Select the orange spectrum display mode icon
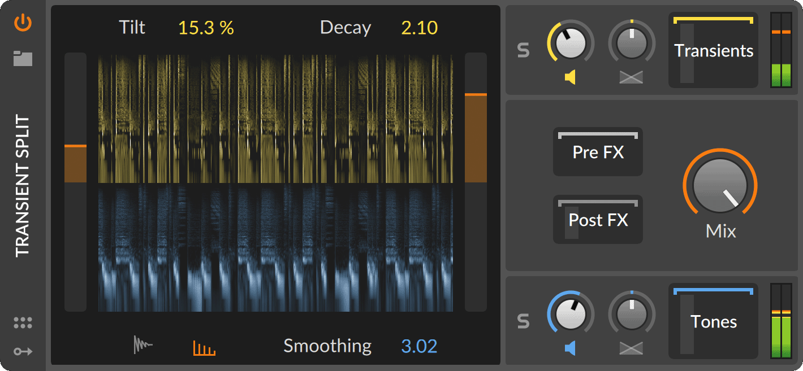Image resolution: width=803 pixels, height=371 pixels. pyautogui.click(x=204, y=347)
